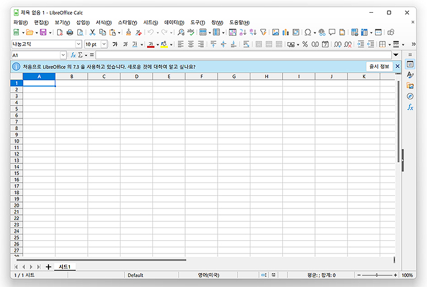Open the Paste options dropdown arrow
The width and height of the screenshot is (427, 287).
(x=119, y=33)
